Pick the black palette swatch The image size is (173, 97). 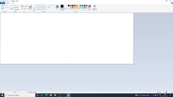pyautogui.click(x=69, y=6)
